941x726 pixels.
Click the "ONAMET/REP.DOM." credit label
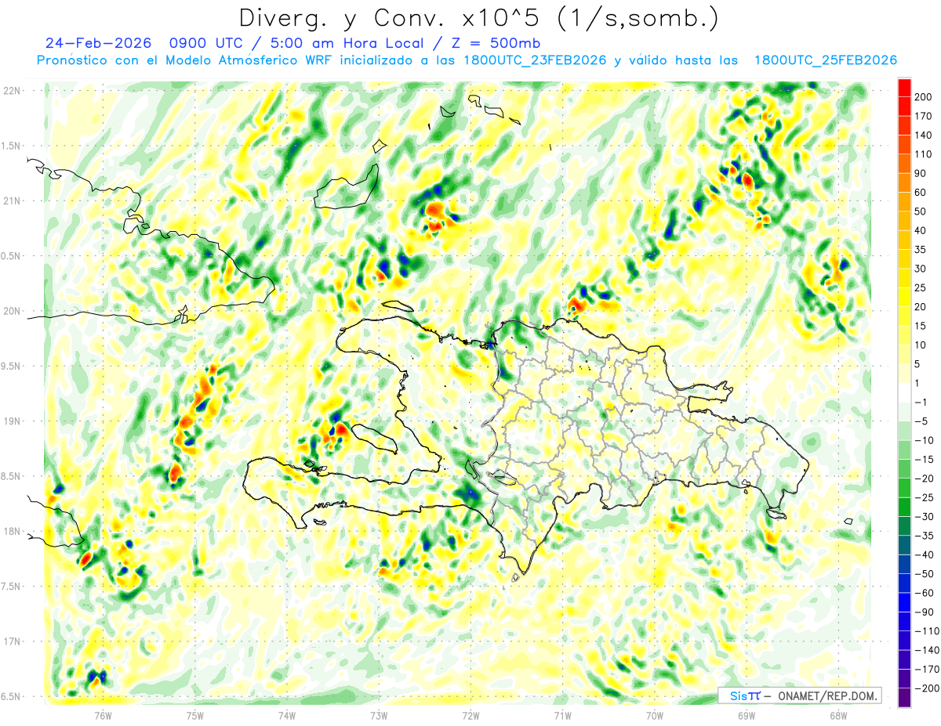(x=827, y=695)
